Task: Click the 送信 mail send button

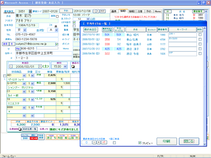Action: click(5, 44)
